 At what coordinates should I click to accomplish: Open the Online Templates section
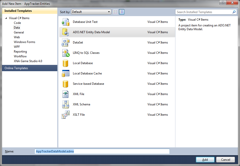tap(30, 68)
